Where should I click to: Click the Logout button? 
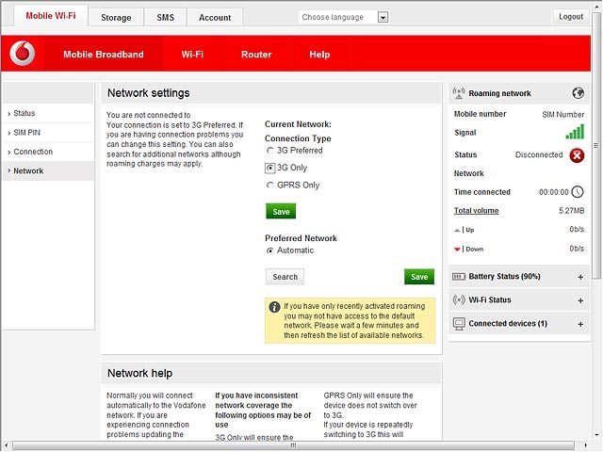571,17
